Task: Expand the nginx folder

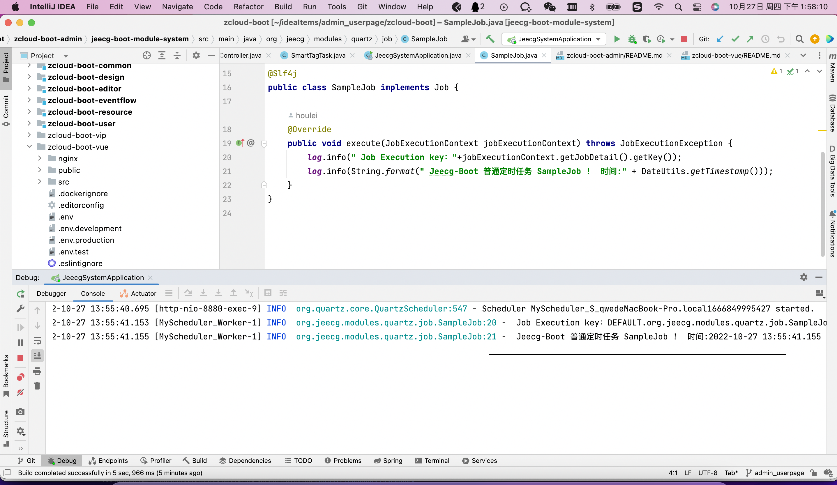Action: (40, 158)
